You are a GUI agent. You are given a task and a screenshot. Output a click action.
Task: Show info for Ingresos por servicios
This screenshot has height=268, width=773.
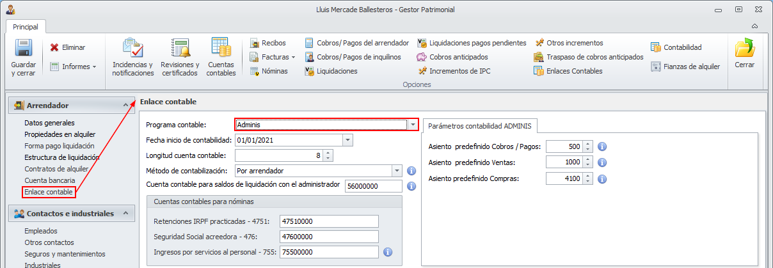(x=387, y=252)
